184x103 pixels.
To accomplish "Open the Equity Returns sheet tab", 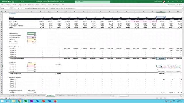I will pos(61,96).
